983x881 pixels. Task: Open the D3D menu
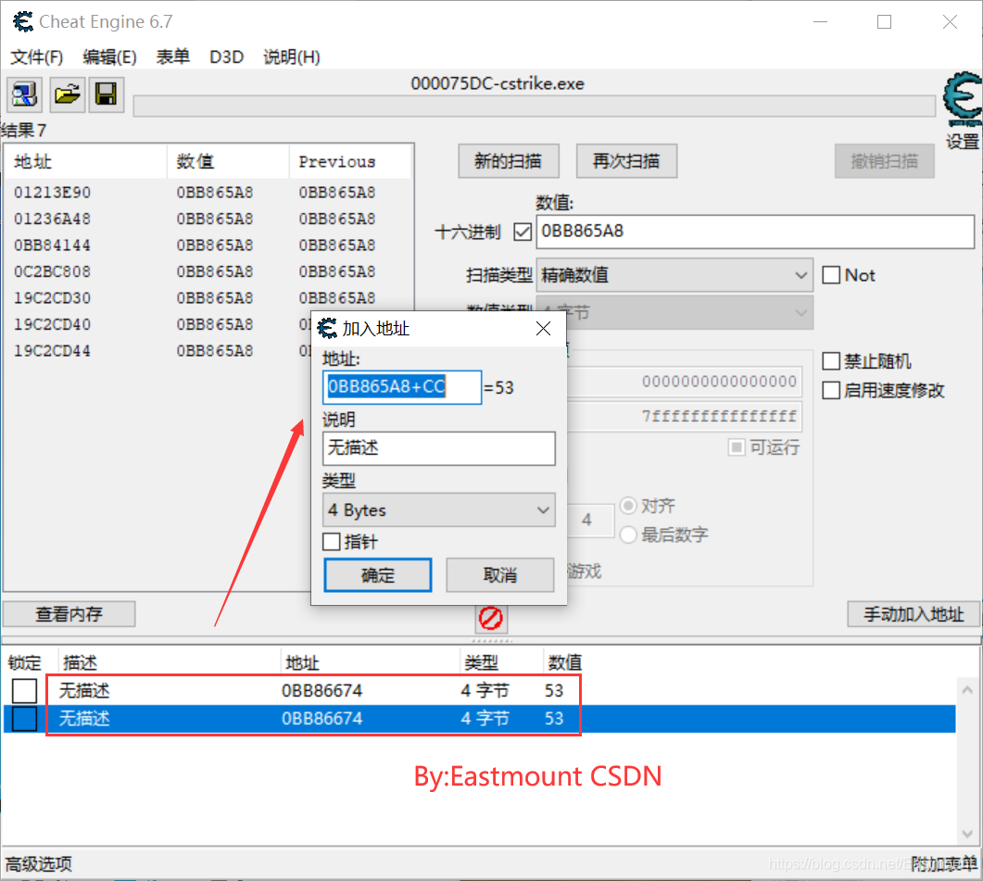(226, 57)
